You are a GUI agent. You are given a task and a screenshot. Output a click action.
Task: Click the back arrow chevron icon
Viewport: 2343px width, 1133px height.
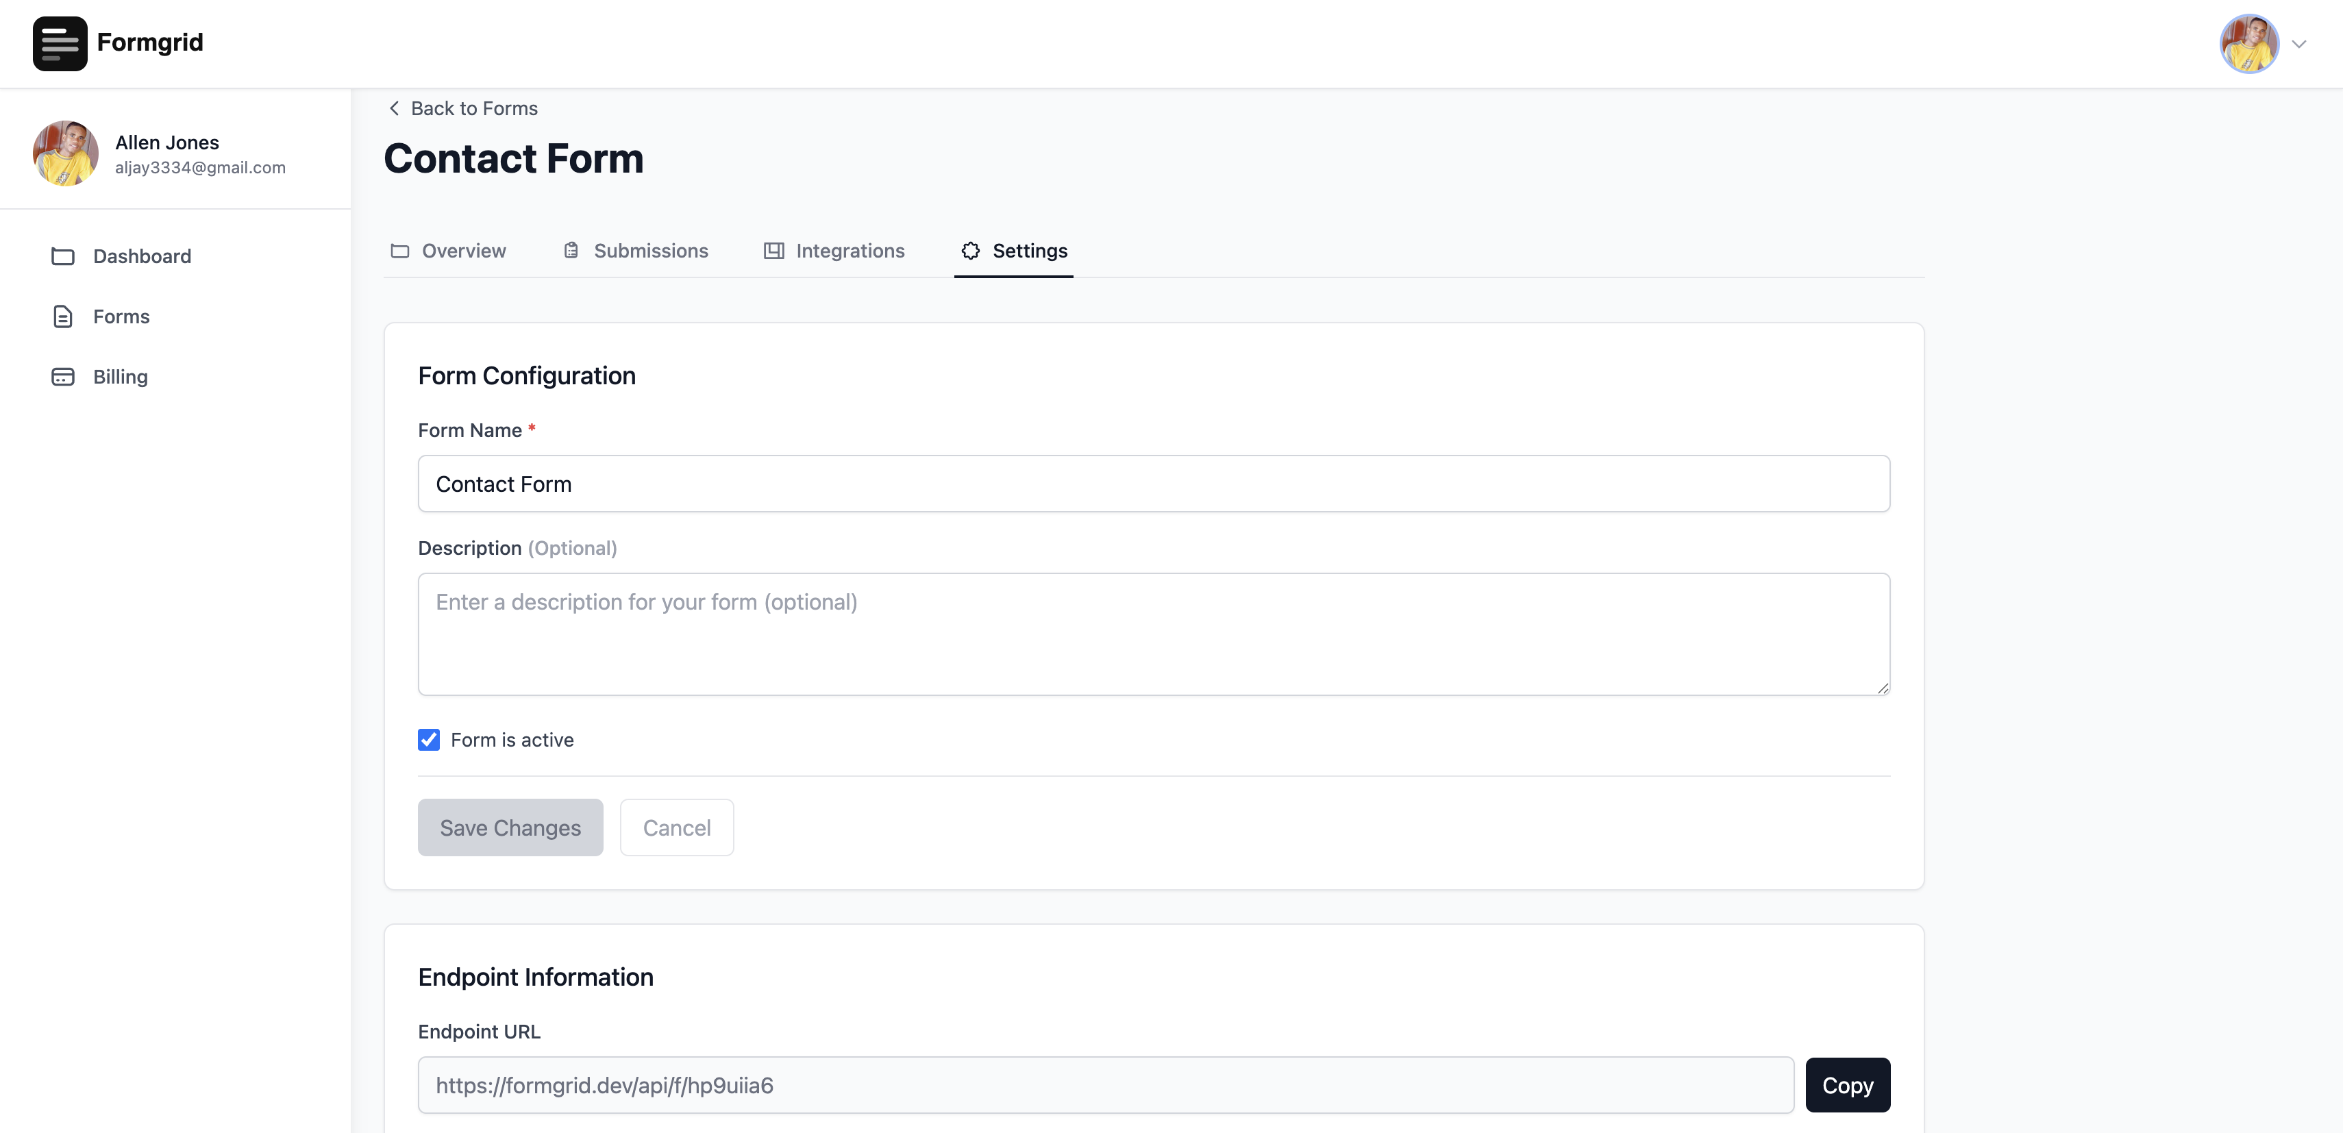394,108
